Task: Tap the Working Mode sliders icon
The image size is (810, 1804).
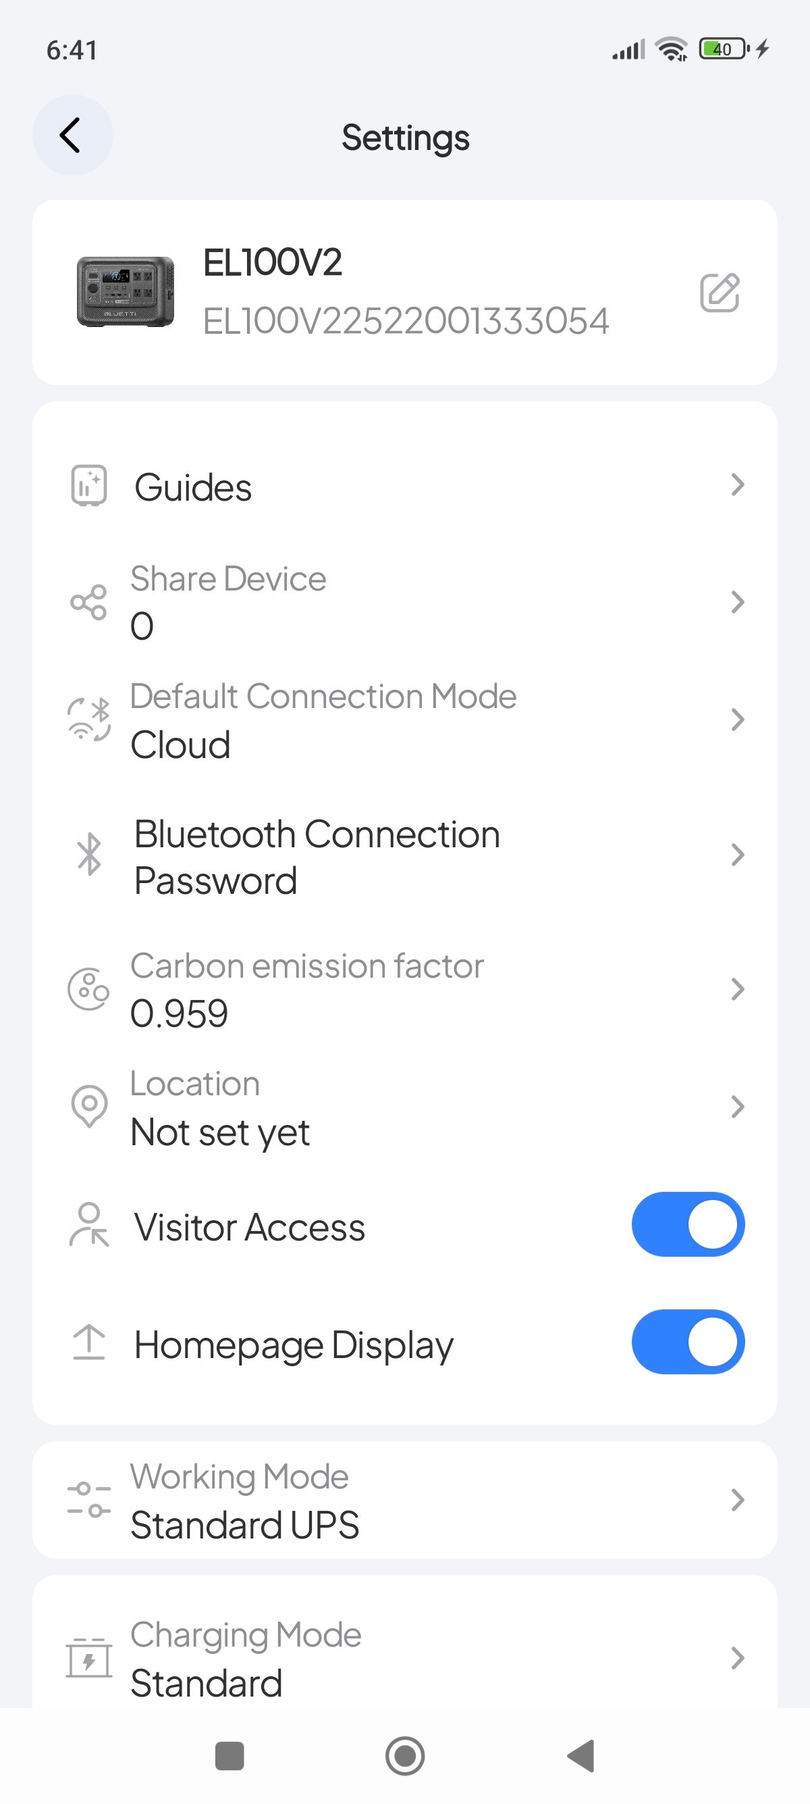Action: click(x=89, y=1499)
